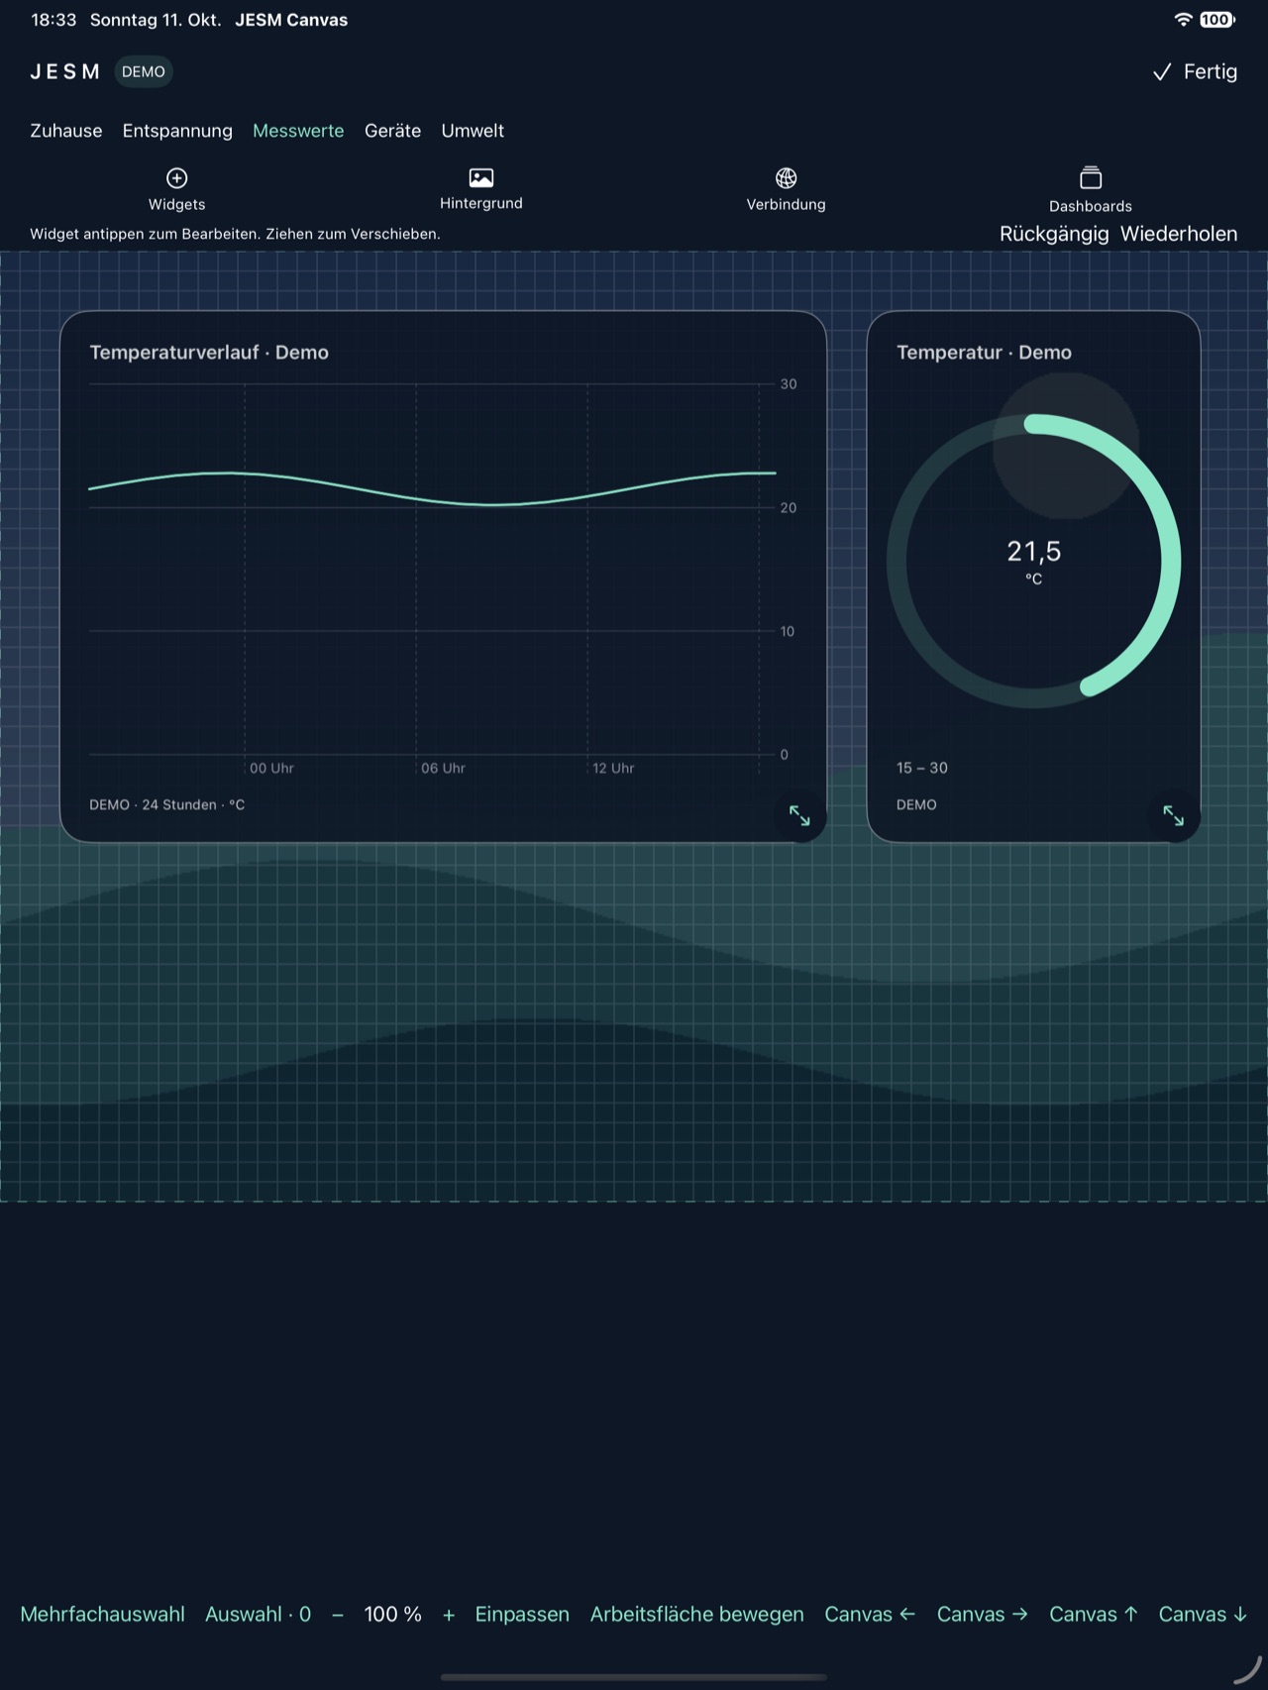Click Rückgängig to undo
The width and height of the screenshot is (1268, 1690).
(x=1054, y=234)
